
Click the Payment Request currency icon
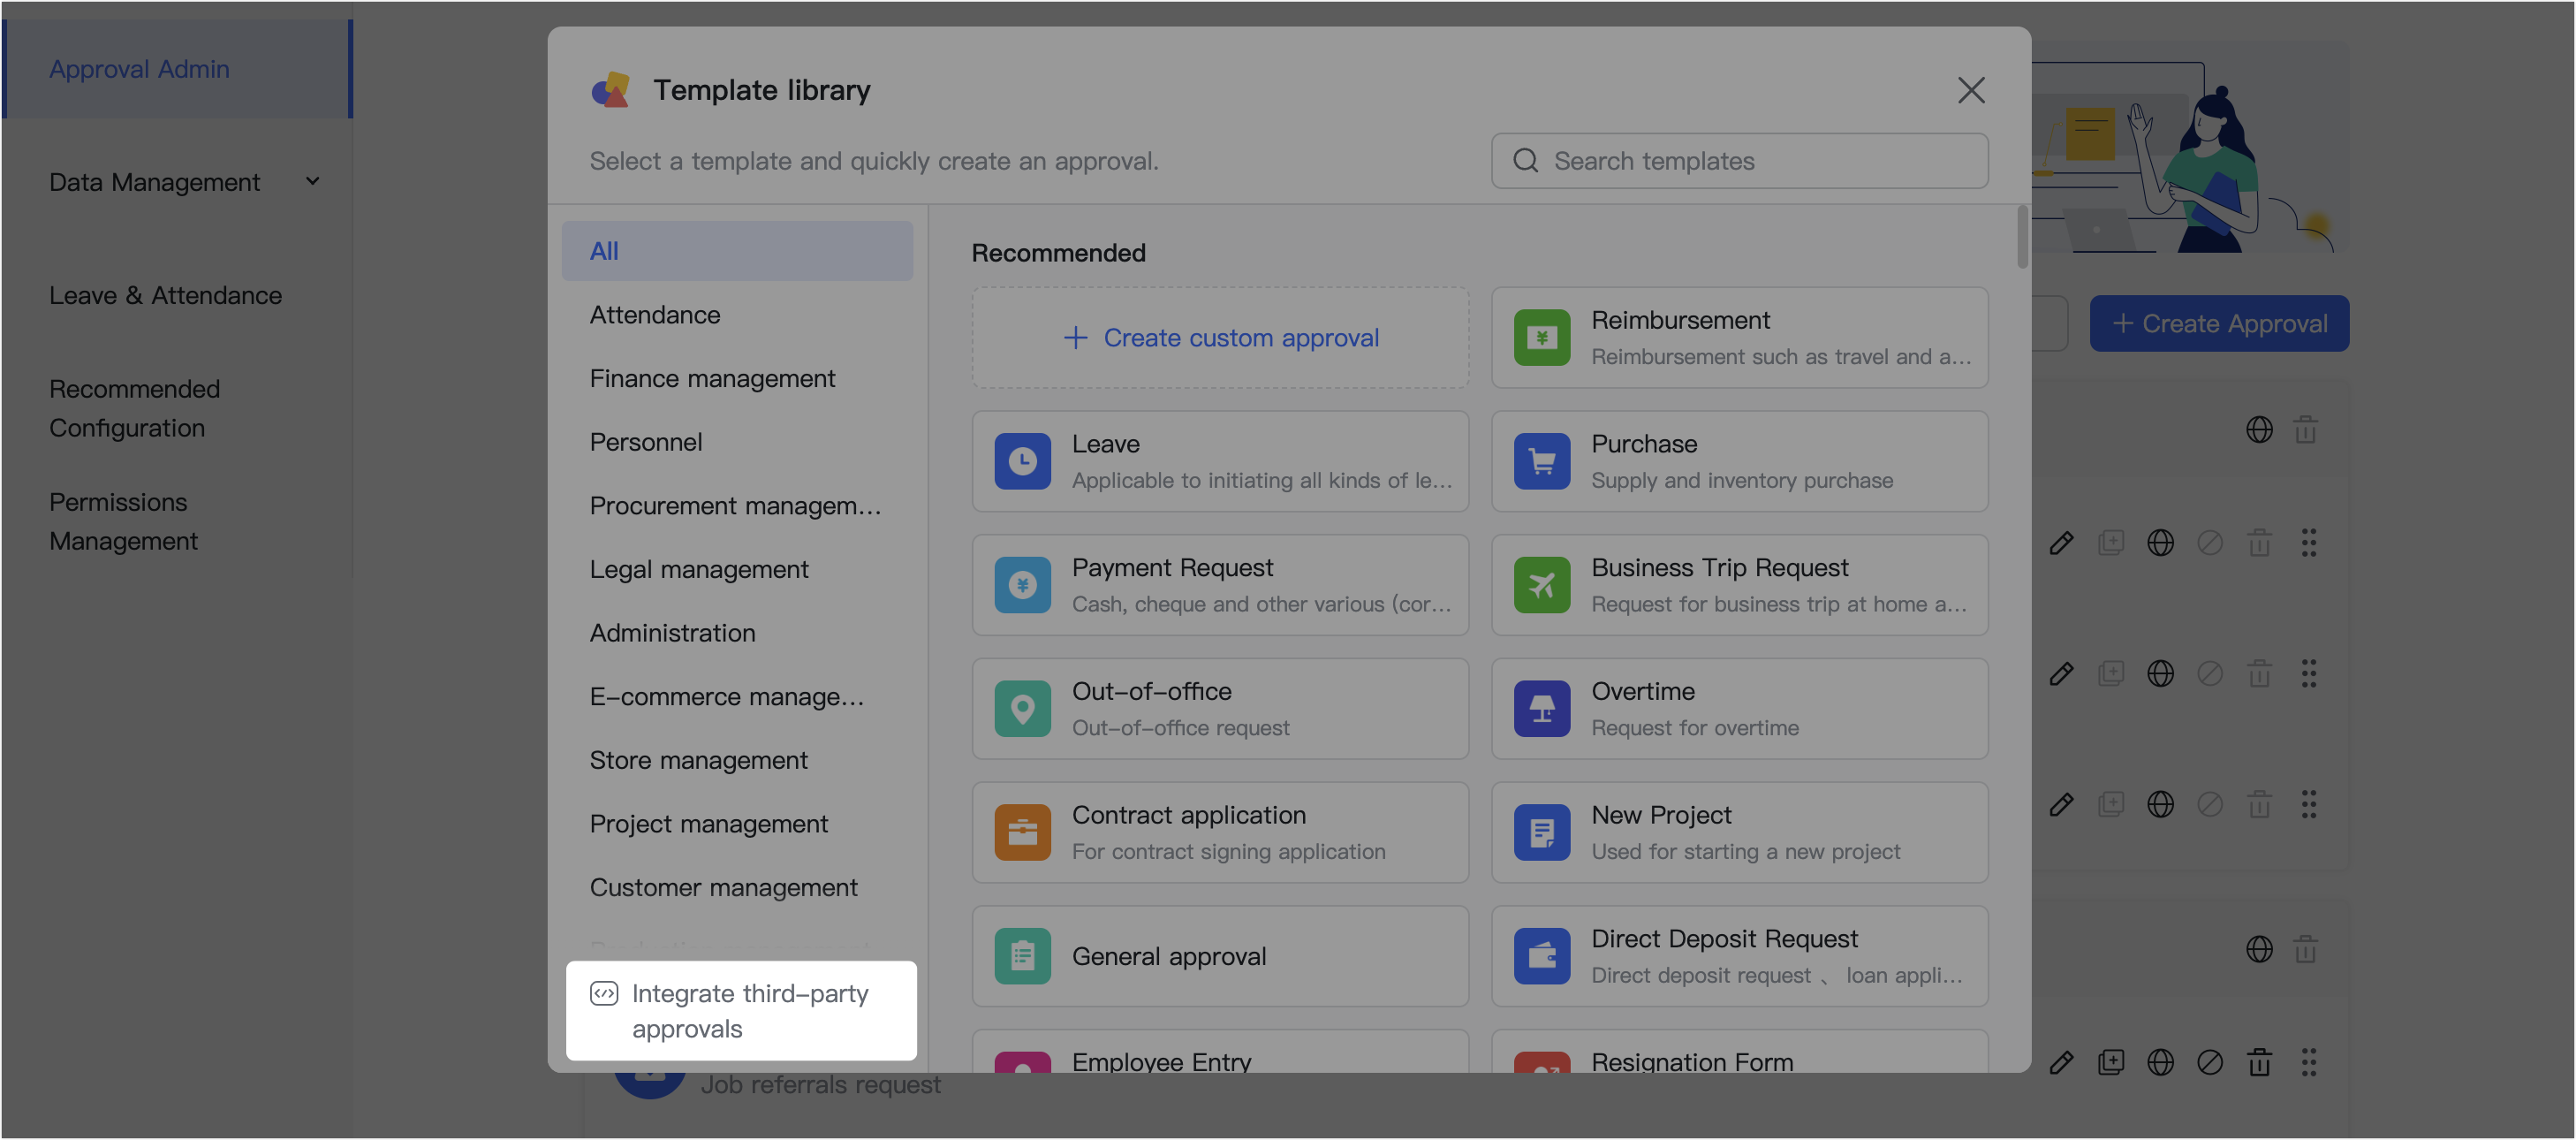(1022, 585)
